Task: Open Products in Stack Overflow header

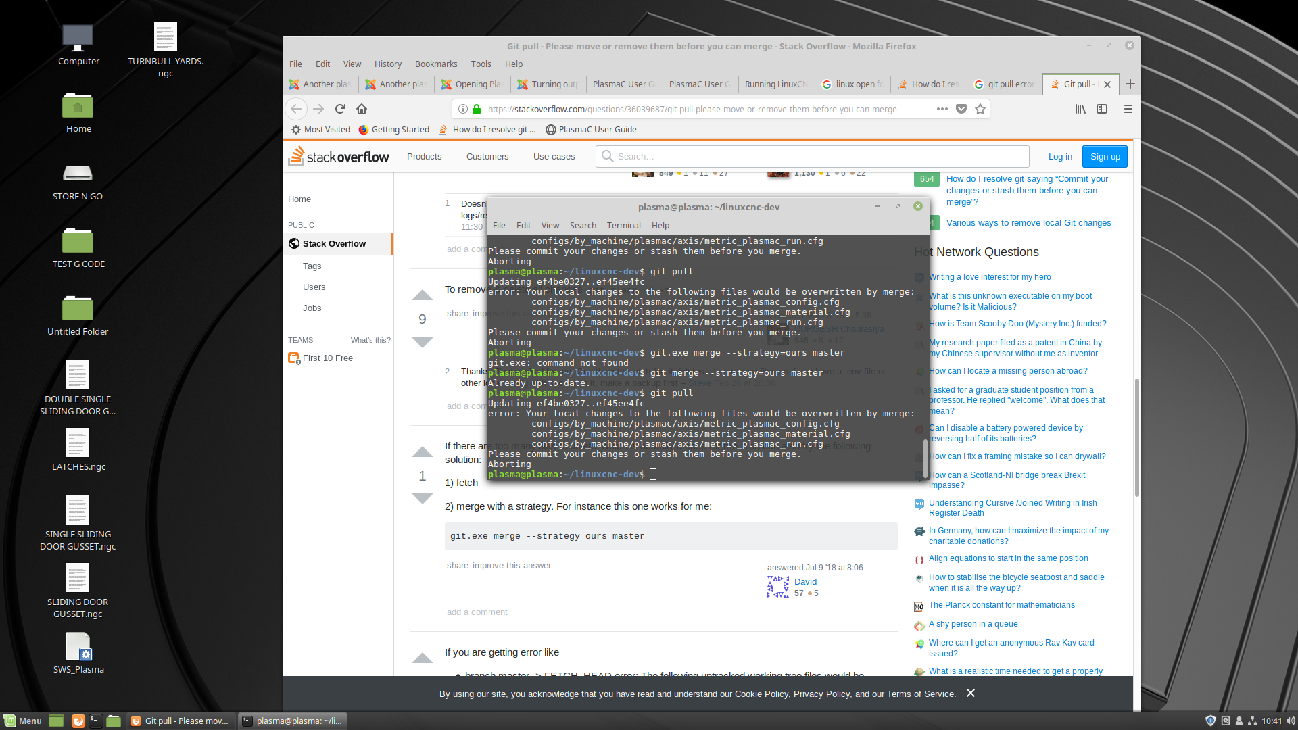Action: click(424, 156)
